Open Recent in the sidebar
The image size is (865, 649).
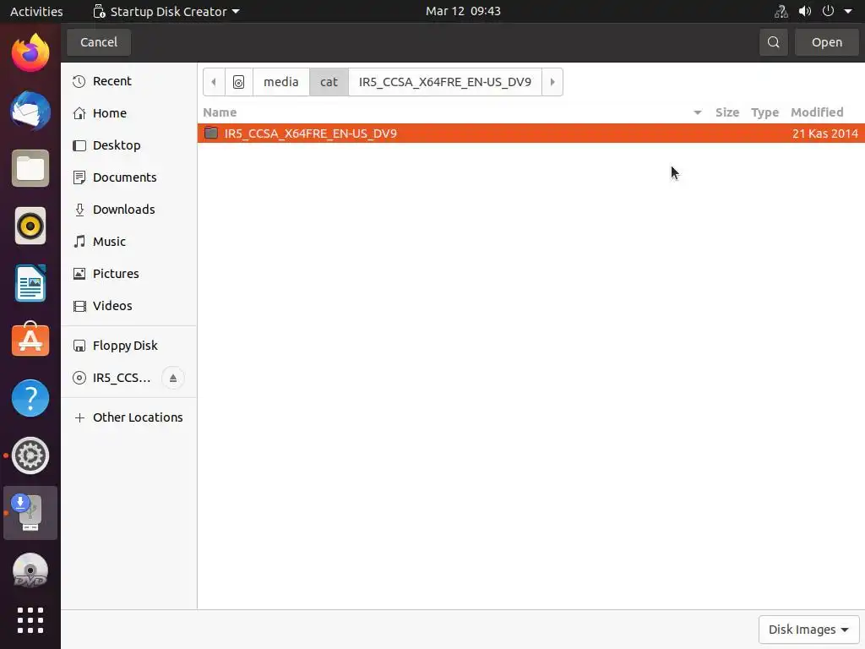click(x=129, y=81)
